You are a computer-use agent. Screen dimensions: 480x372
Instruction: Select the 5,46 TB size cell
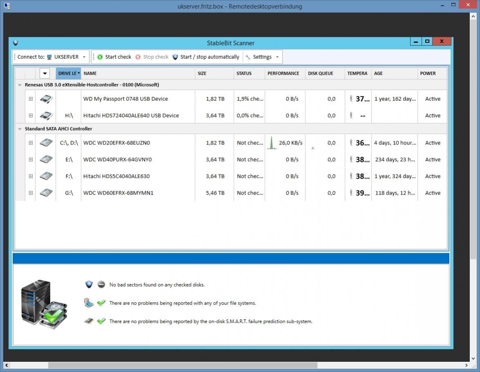[215, 193]
